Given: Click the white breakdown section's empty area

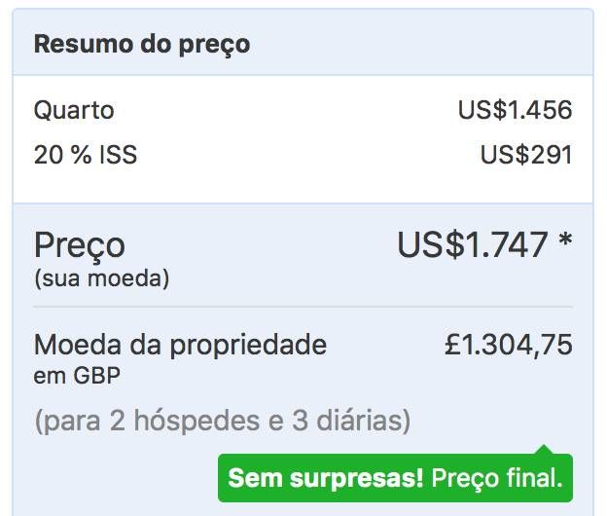Looking at the screenshot, I should pyautogui.click(x=303, y=185).
